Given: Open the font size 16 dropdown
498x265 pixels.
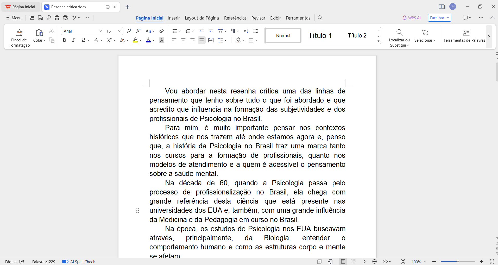Looking at the screenshot, I should click(120, 31).
